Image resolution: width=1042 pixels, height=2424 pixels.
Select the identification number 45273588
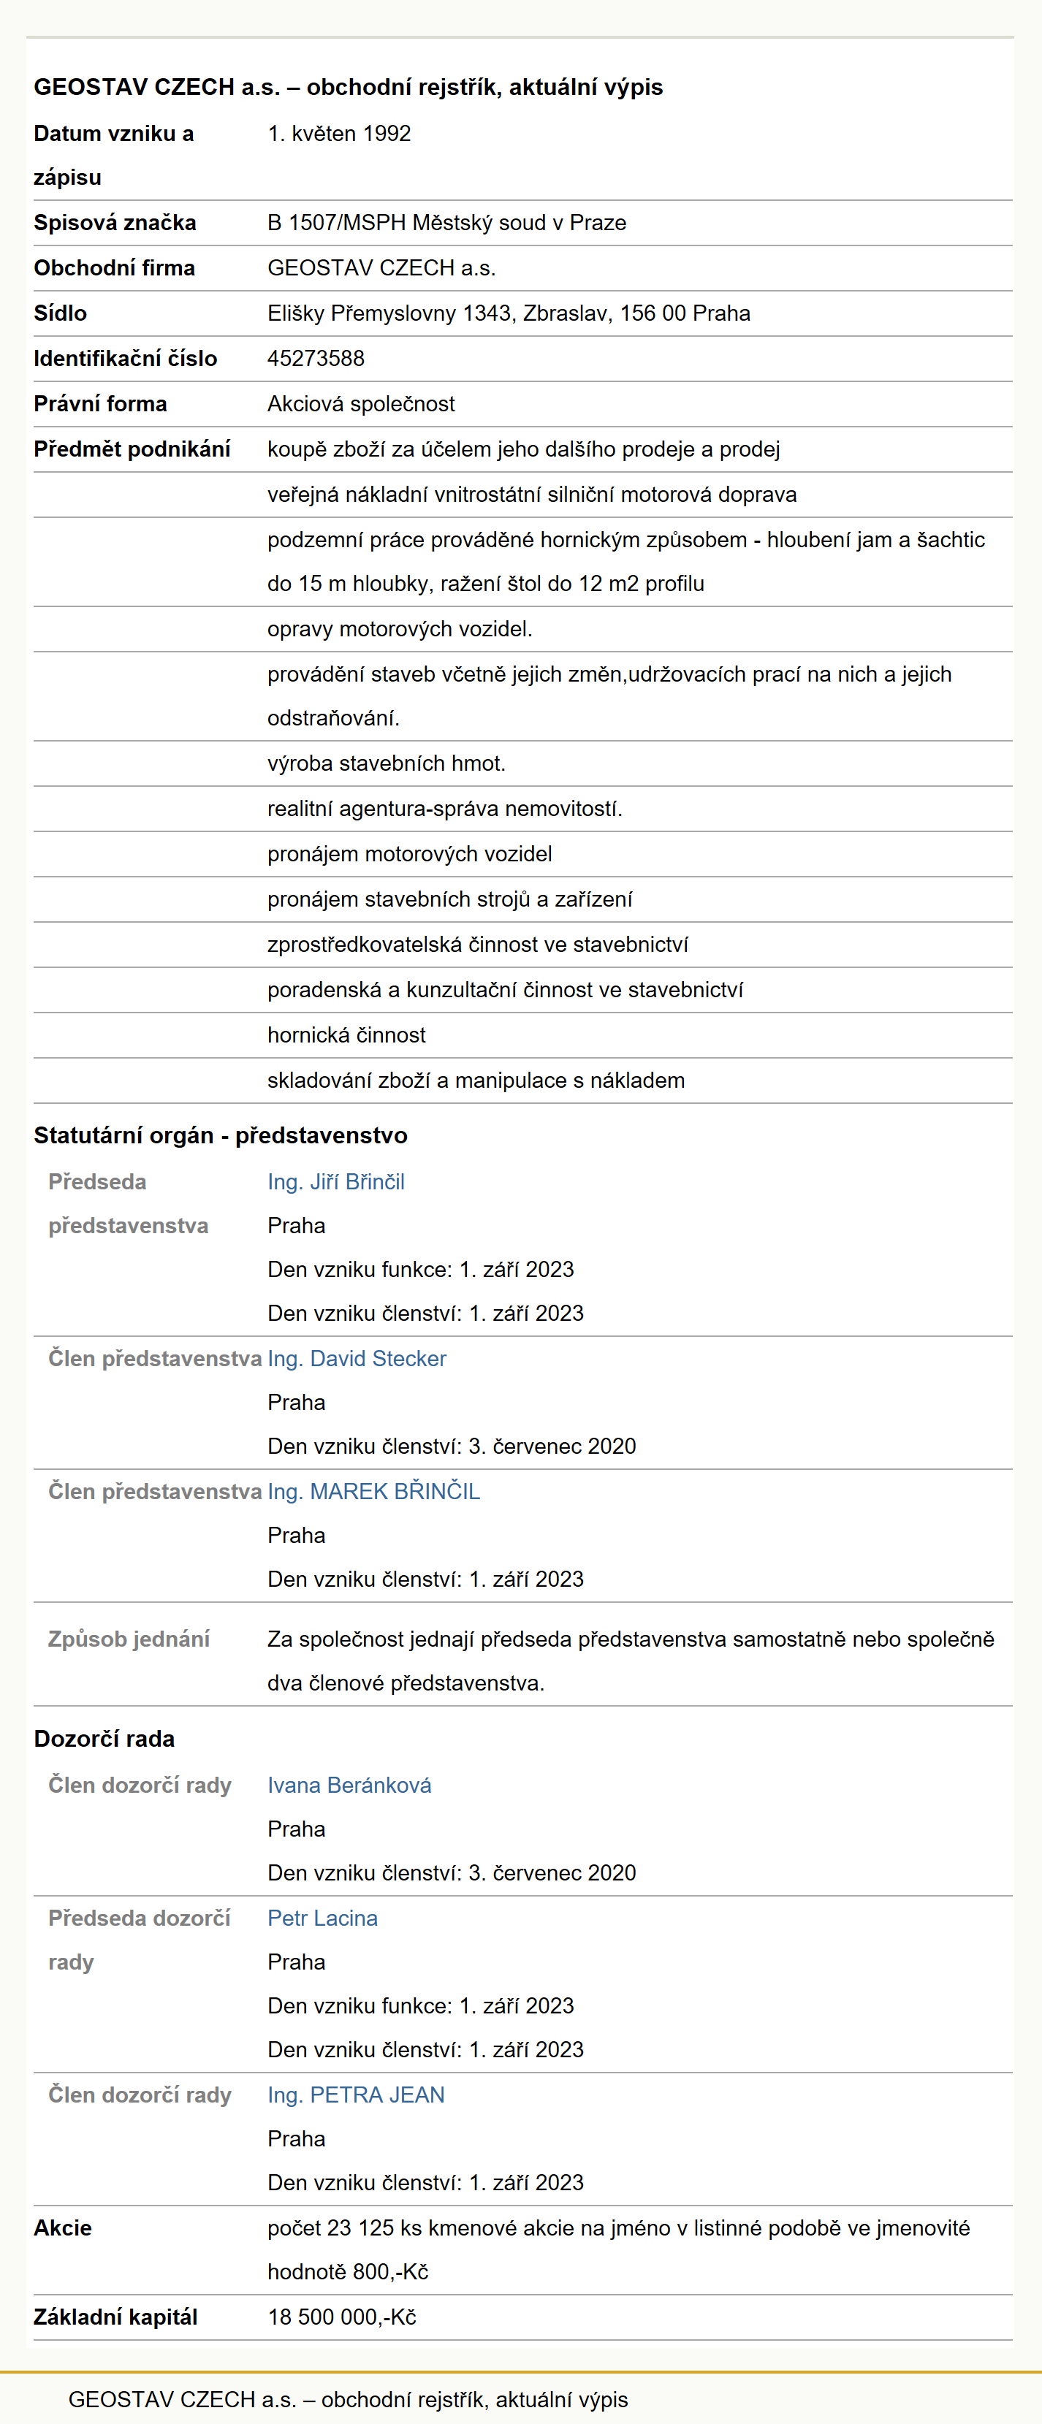coord(316,359)
